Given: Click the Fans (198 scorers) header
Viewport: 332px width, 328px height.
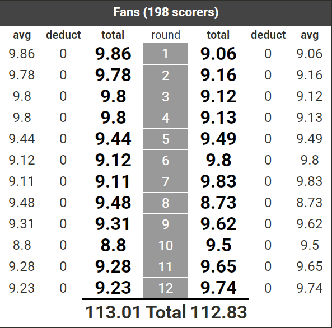Looking at the screenshot, I should pyautogui.click(x=166, y=12).
